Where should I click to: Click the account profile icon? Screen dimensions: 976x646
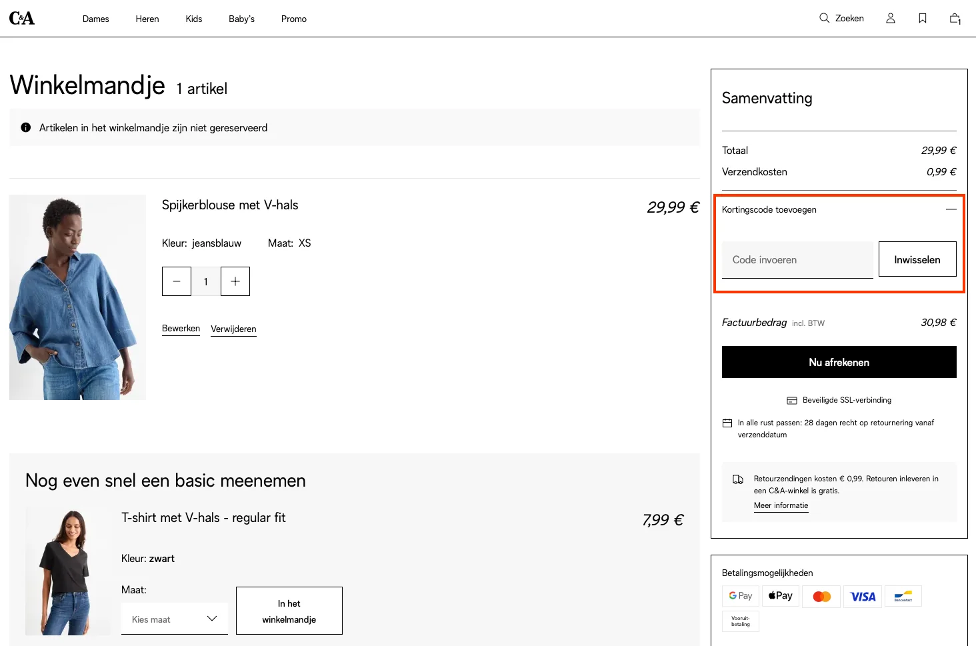click(x=890, y=18)
